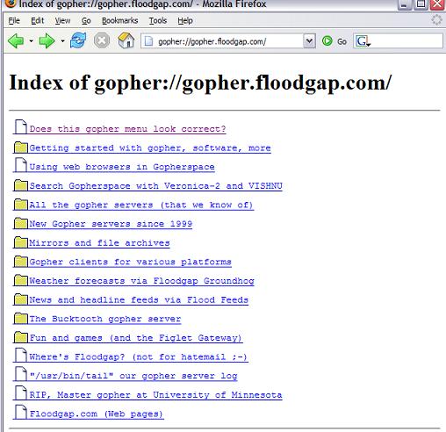
Task: Click folder icon beside 'Fun and games'
Action: 21,337
